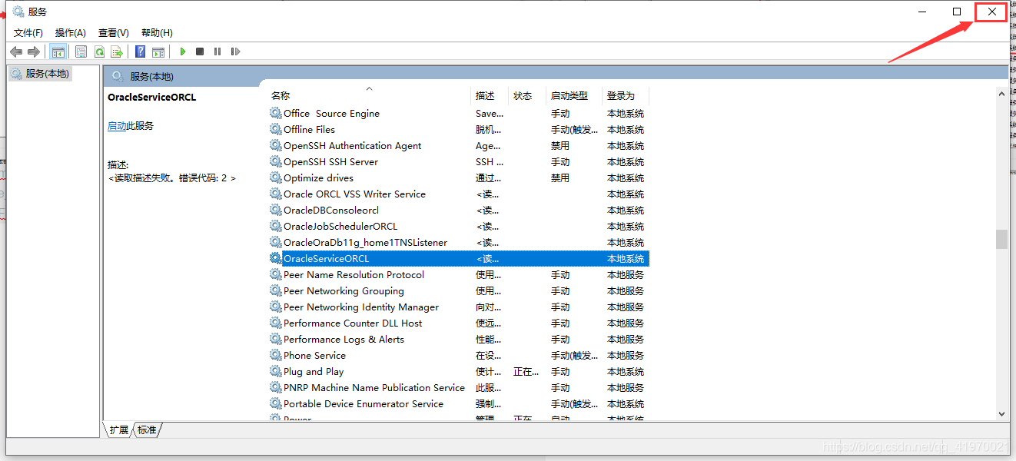The height and width of the screenshot is (461, 1016).
Task: Open the 文件(F) menu
Action: point(28,32)
